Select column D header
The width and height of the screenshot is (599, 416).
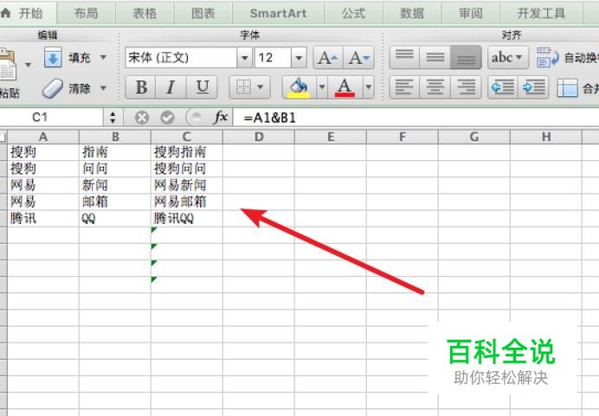pos(259,137)
